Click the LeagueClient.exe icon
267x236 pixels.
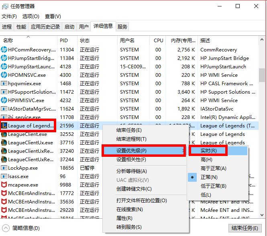click(4, 134)
